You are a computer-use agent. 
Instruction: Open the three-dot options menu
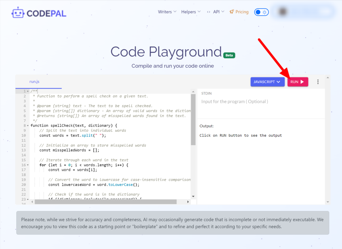318,81
